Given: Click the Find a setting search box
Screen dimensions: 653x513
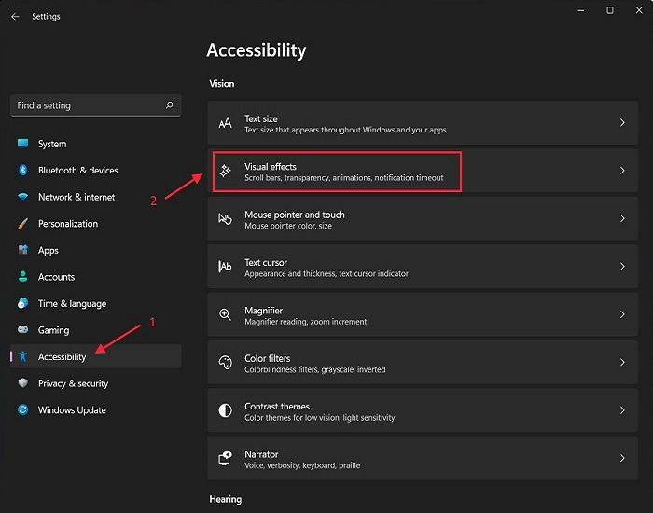Looking at the screenshot, I should pos(96,105).
